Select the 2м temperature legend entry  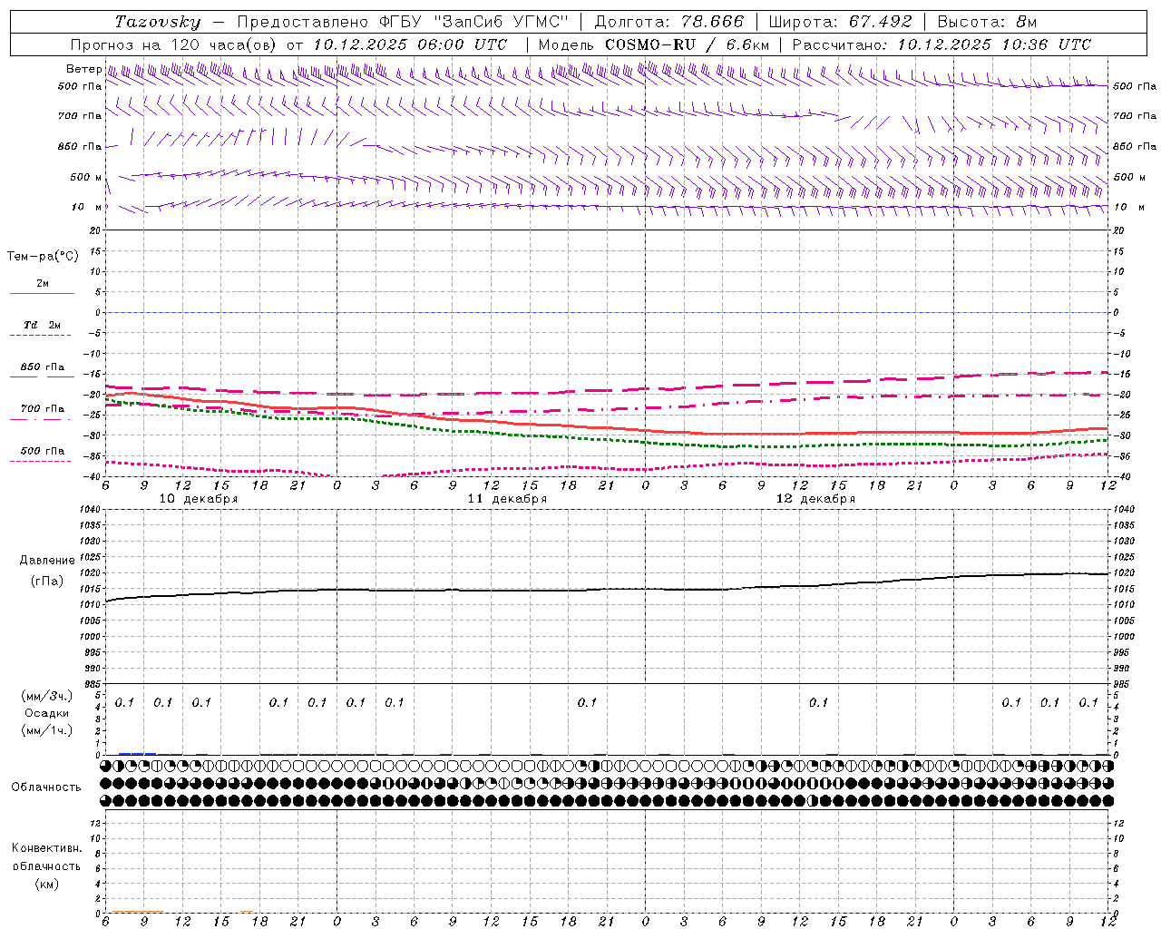43,284
